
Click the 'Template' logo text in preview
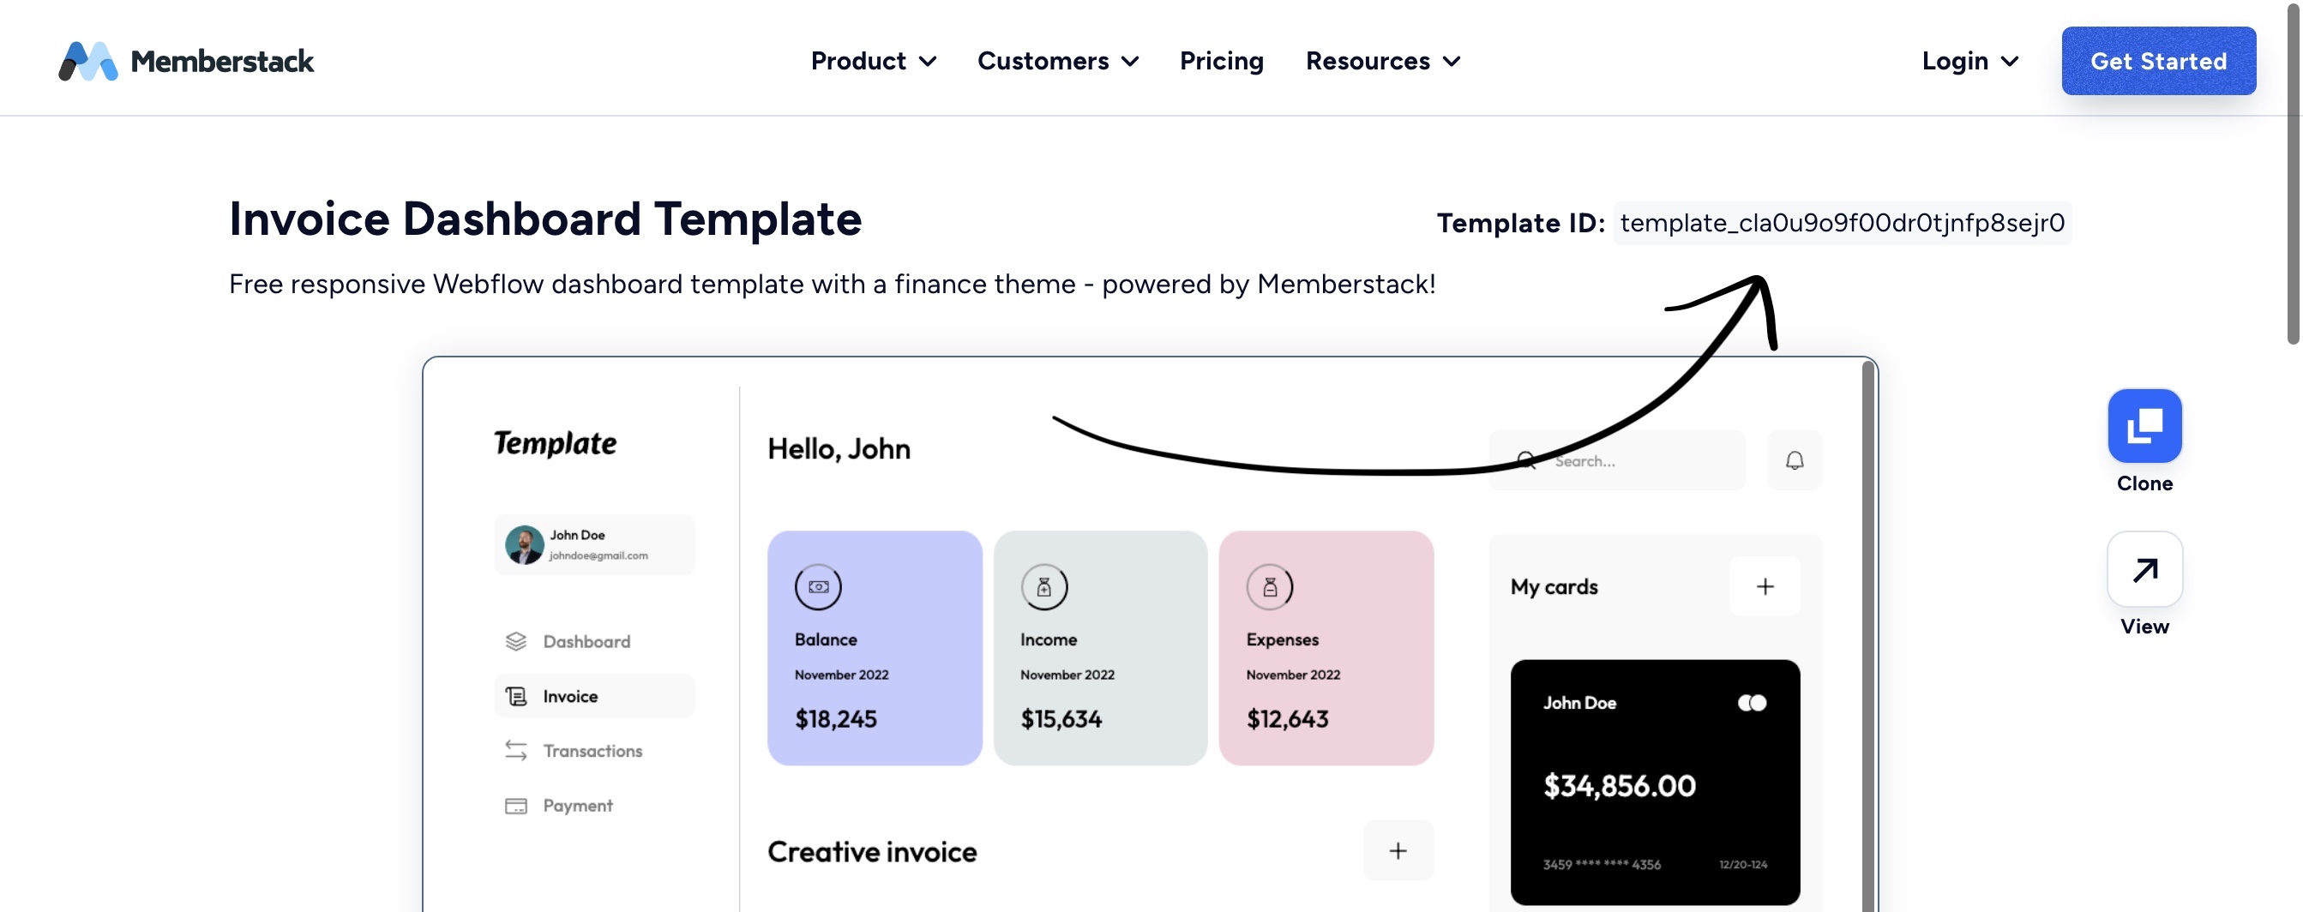[x=556, y=443]
